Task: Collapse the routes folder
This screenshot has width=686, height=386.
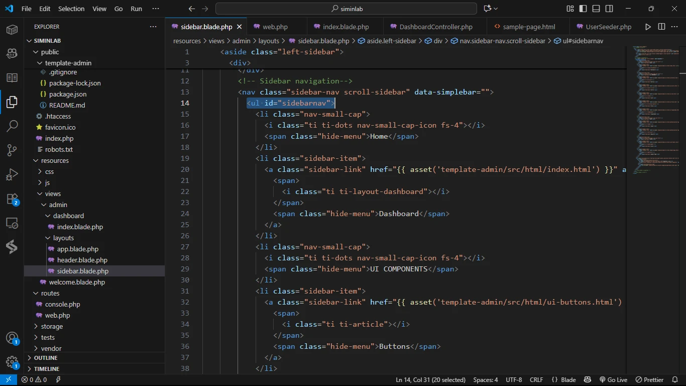Action: [x=50, y=293]
